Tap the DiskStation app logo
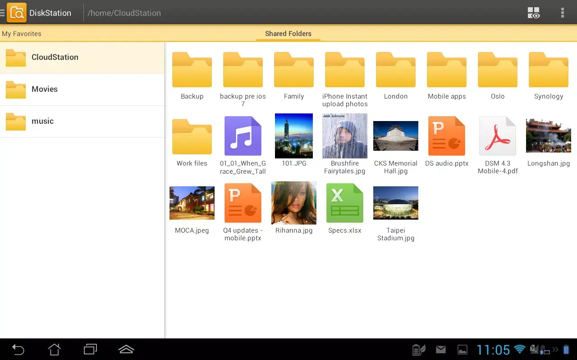Viewport: 577px width, 360px height. [x=16, y=13]
